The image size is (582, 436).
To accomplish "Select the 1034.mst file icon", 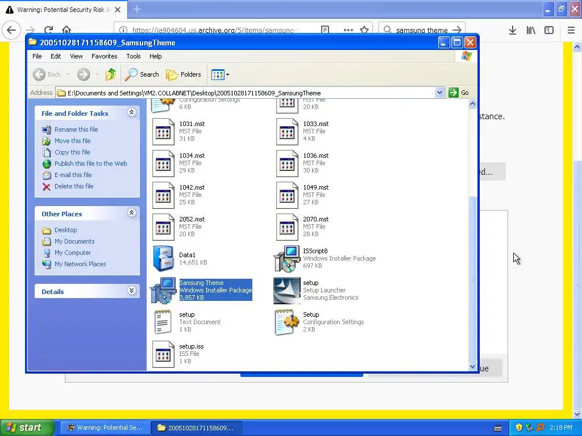I will 163,163.
